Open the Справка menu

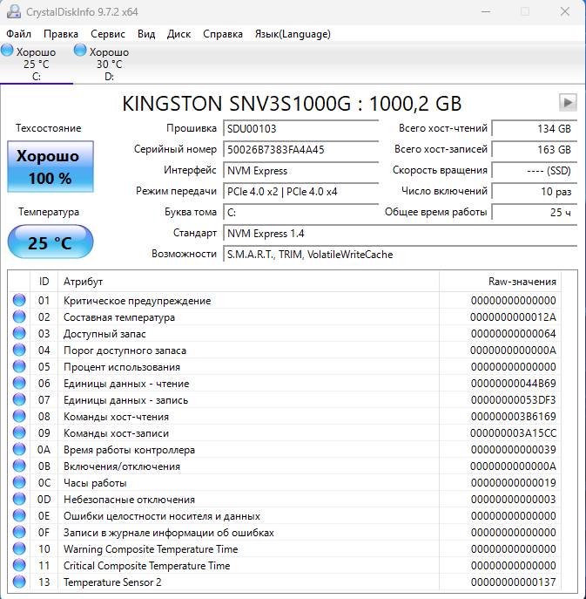(x=223, y=34)
